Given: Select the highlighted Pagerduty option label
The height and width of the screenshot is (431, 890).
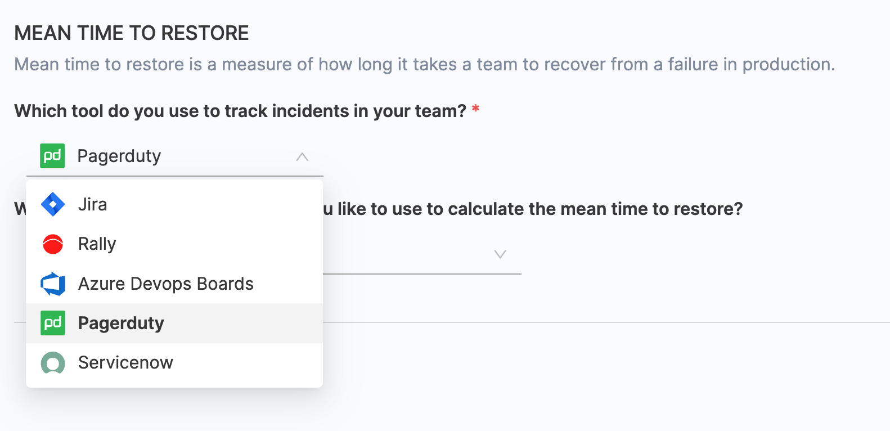Looking at the screenshot, I should click(121, 323).
